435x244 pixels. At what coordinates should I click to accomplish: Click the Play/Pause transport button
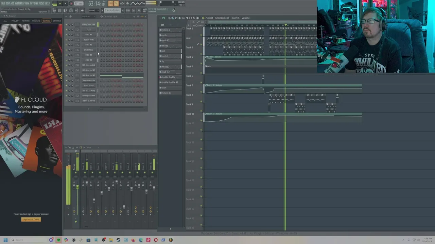point(60,3)
